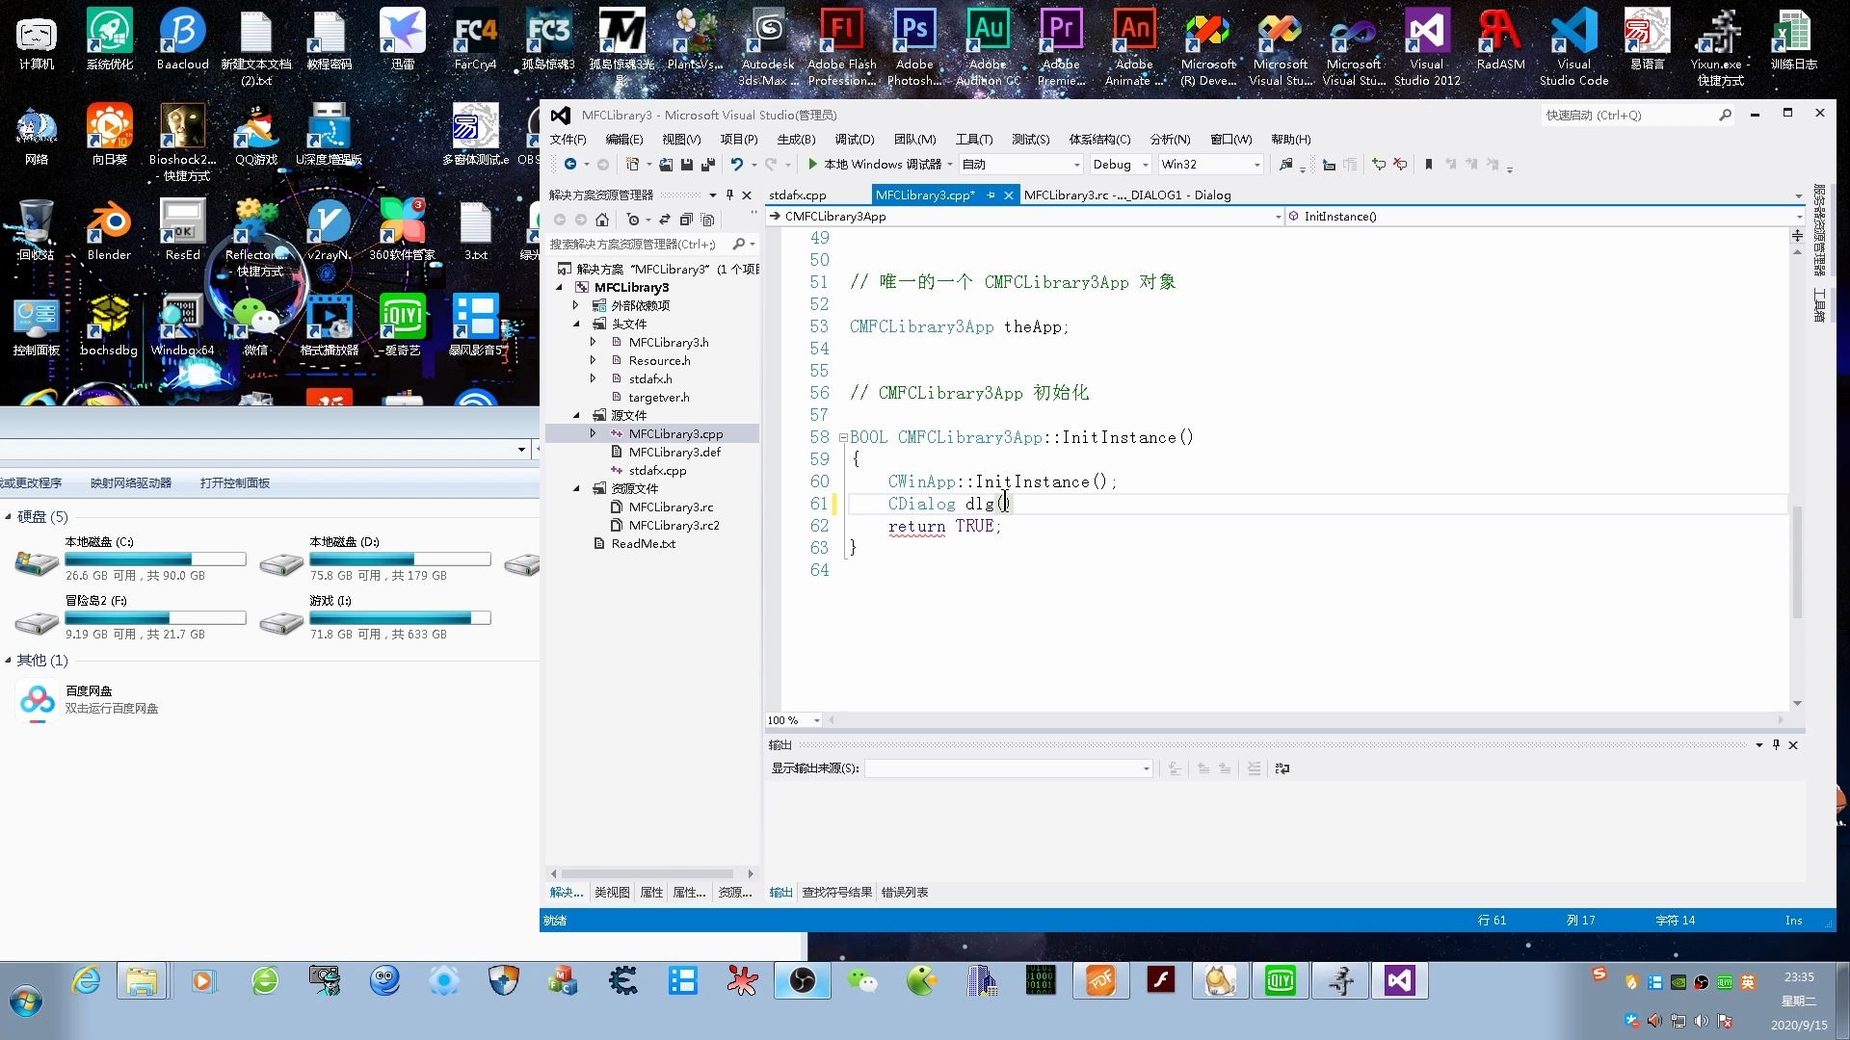
Task: Toggle word wrap in the Output panel
Action: 1282,768
